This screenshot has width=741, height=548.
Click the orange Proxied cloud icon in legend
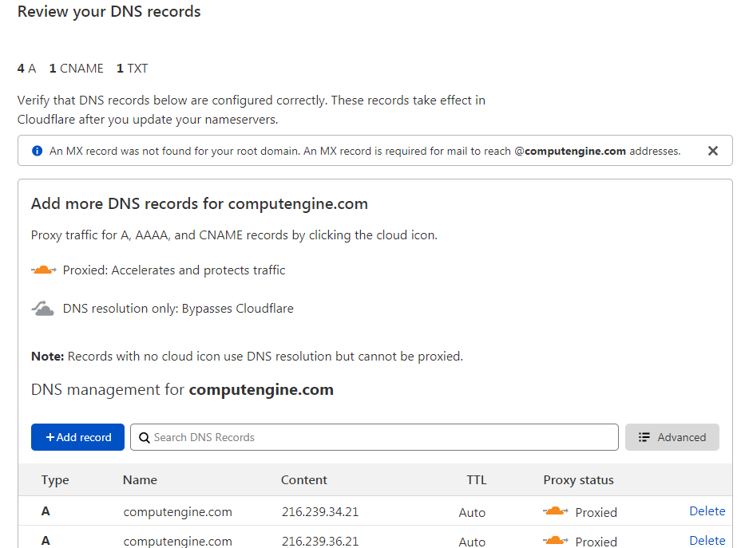[44, 270]
